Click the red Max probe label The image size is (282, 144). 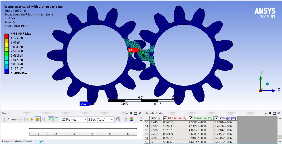click(x=134, y=50)
